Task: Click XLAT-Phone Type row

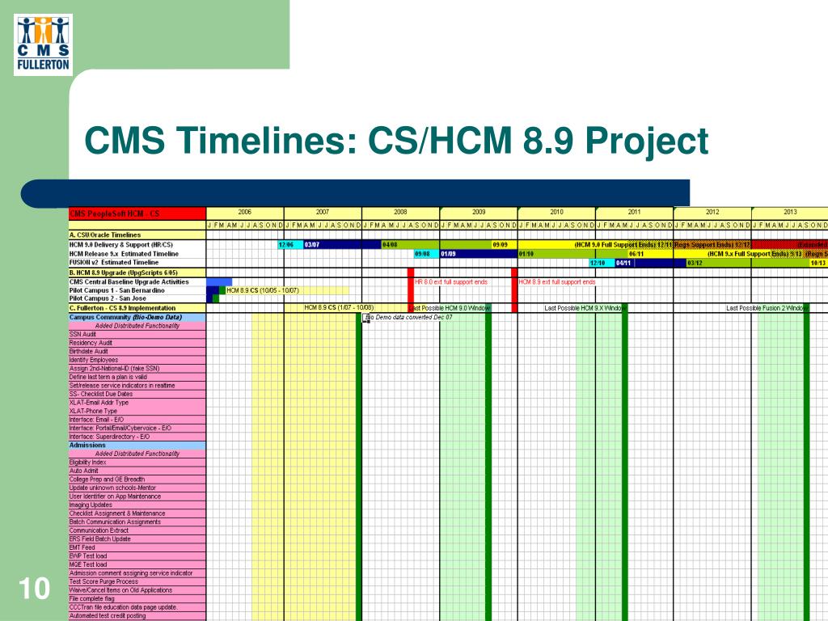Action: click(137, 411)
